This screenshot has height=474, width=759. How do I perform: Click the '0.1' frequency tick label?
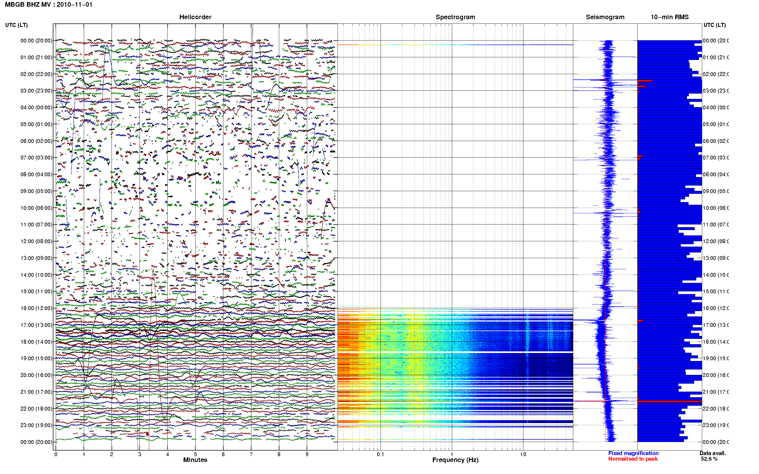click(x=380, y=454)
